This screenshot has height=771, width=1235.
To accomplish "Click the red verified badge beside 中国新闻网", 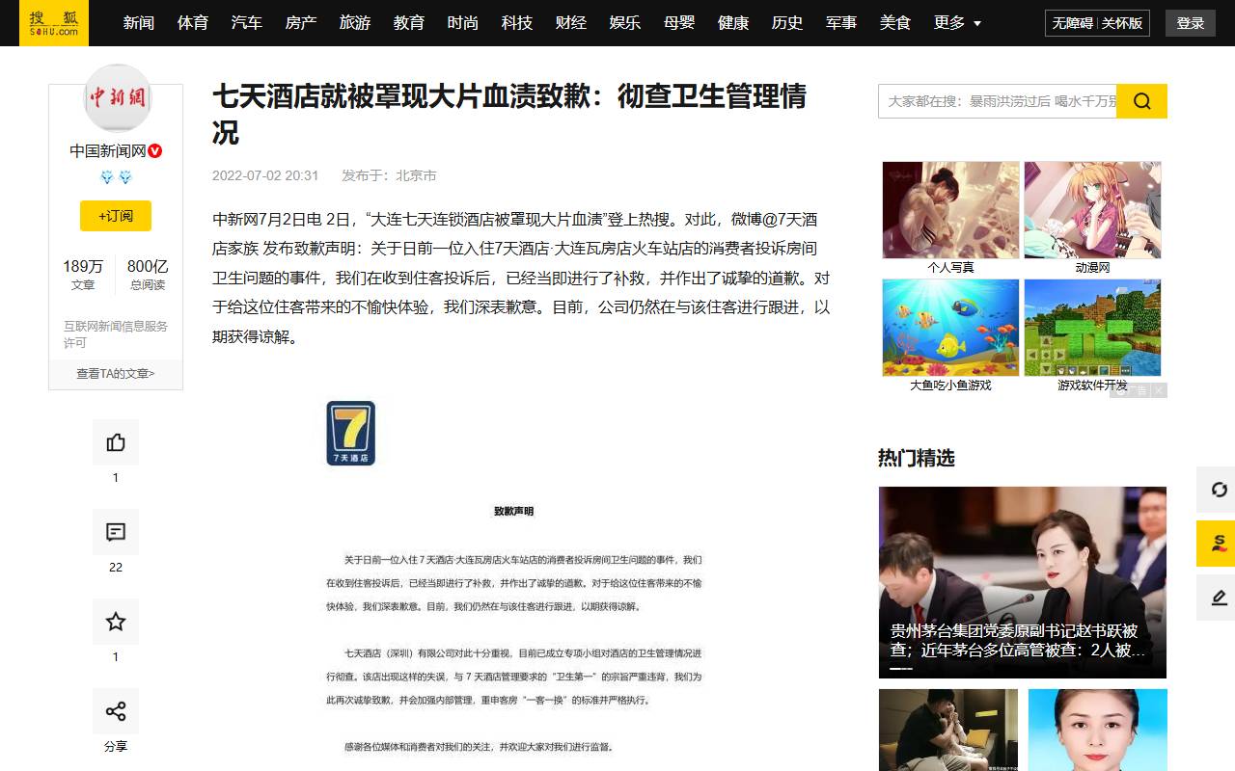I will (155, 151).
